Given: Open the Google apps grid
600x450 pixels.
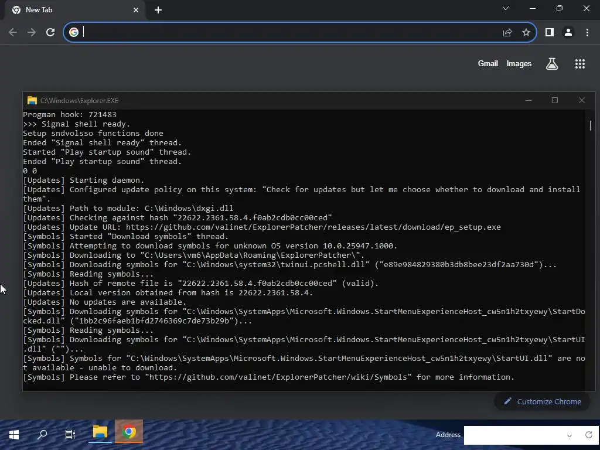Looking at the screenshot, I should point(580,64).
